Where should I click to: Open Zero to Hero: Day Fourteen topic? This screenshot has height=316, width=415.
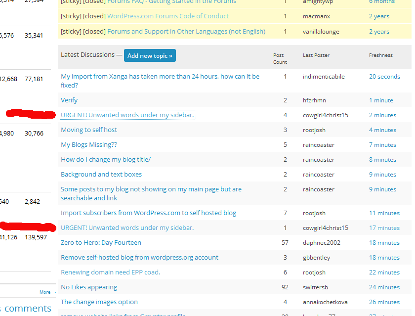pos(101,243)
